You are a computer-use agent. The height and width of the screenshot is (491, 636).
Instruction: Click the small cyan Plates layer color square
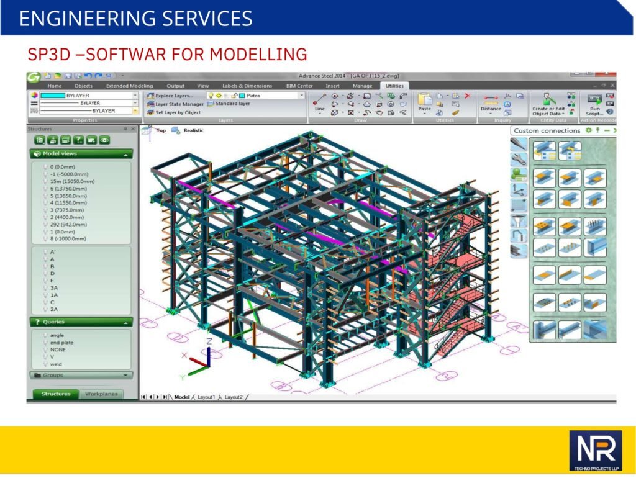[x=242, y=96]
